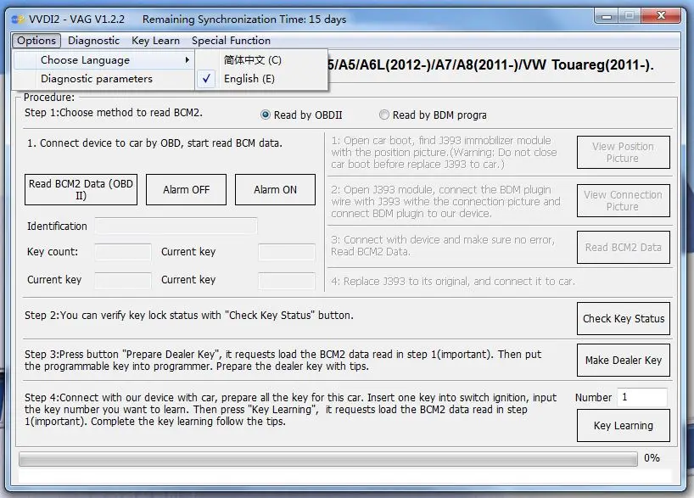This screenshot has width=694, height=498.
Task: Click the View Position Picture button
Action: (623, 152)
